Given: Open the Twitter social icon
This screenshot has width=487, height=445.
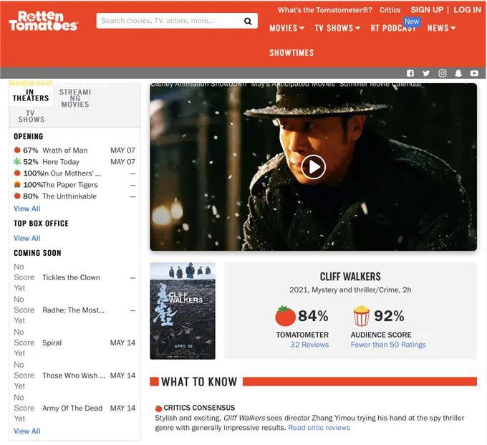Looking at the screenshot, I should 426,73.
